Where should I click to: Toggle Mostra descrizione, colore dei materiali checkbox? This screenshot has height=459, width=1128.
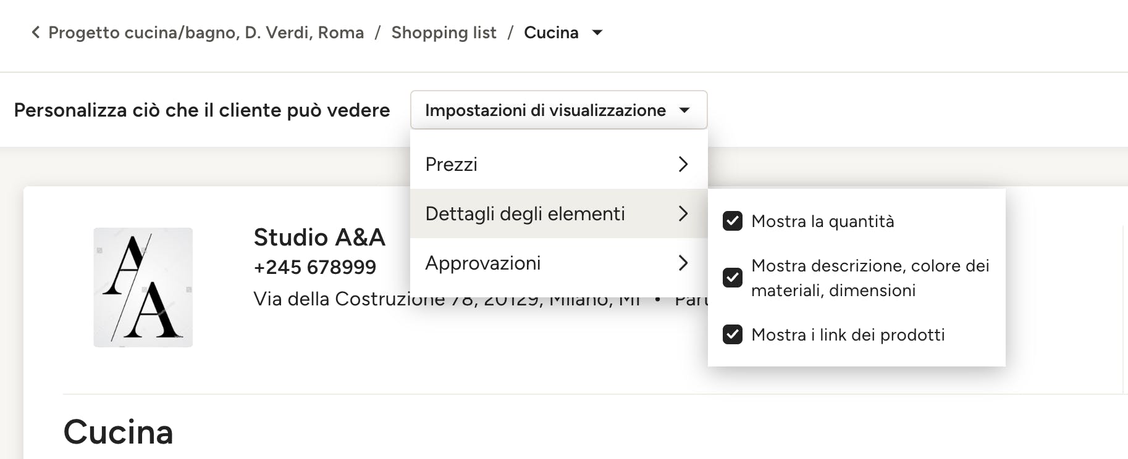(x=733, y=278)
